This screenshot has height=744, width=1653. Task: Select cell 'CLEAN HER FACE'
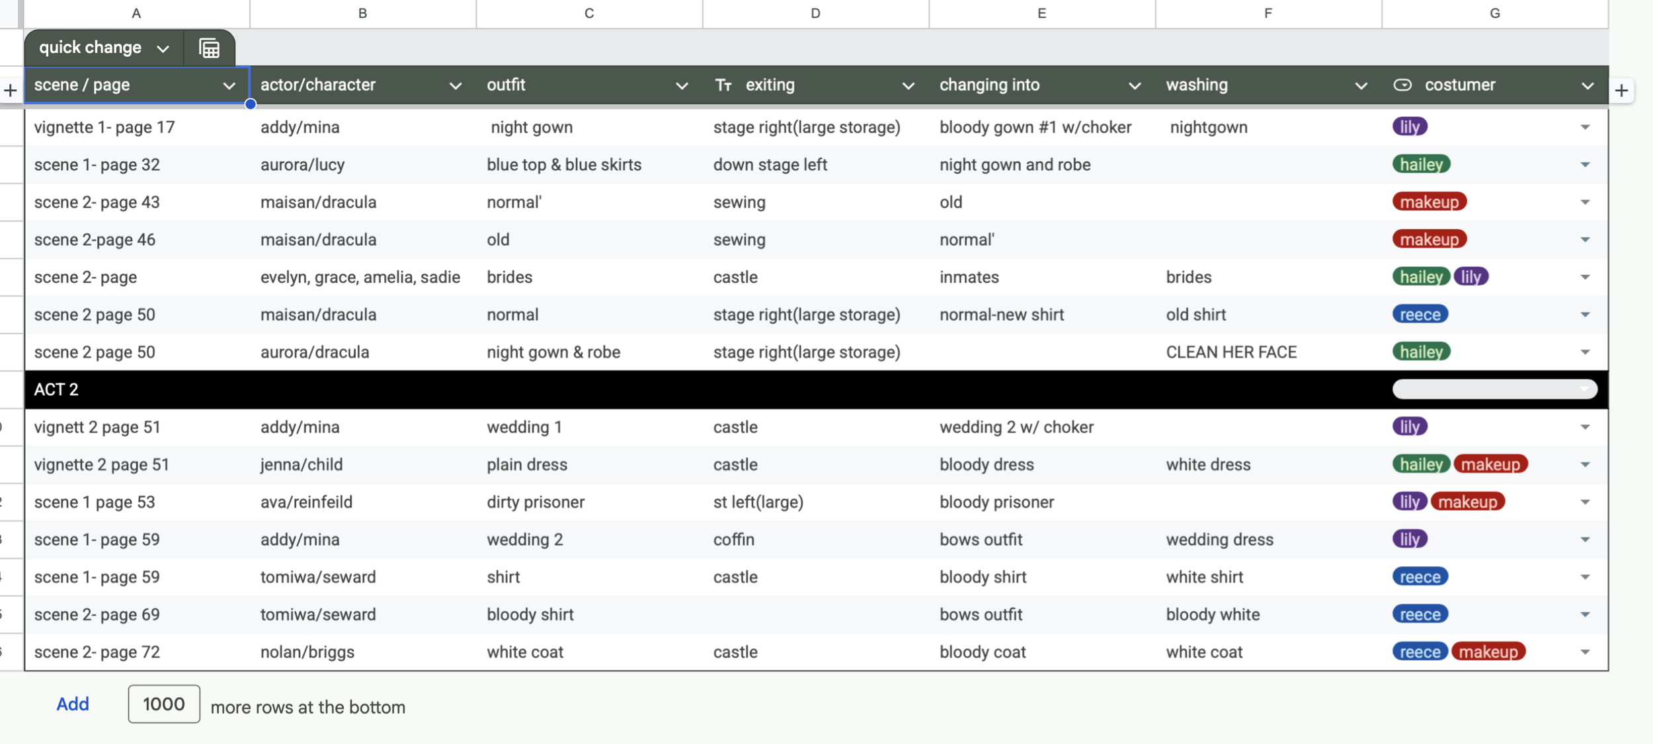click(1268, 352)
